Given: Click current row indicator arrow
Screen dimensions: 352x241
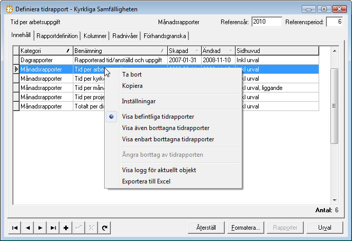Looking at the screenshot, I should (16, 69).
